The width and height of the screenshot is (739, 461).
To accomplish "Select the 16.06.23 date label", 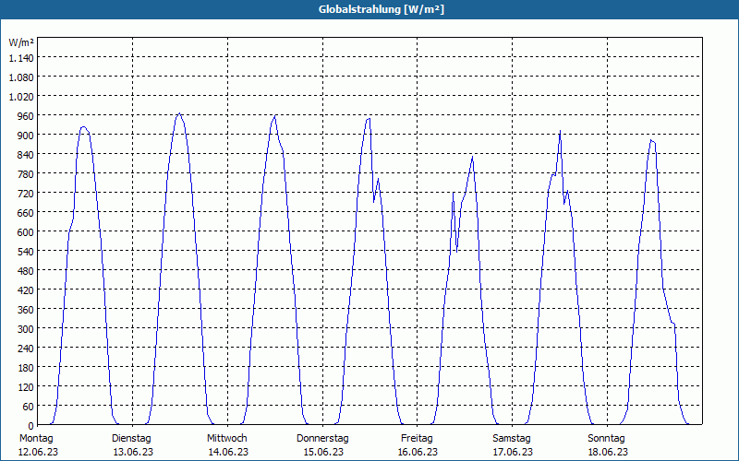I will click(418, 452).
